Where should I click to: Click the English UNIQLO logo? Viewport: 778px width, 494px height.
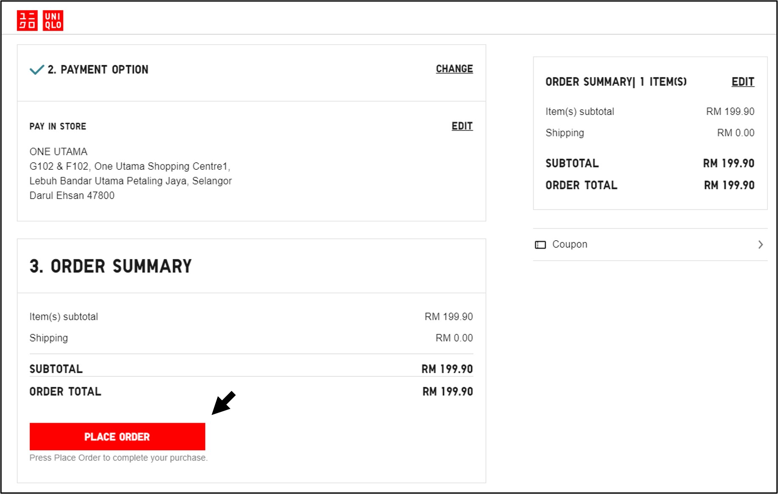click(53, 20)
